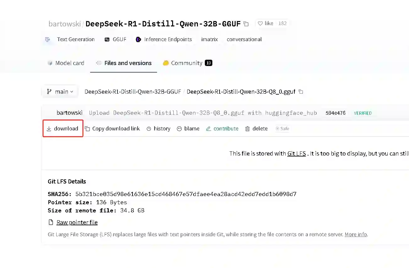Screen dimensions: 409x268
Task: Click the Model card cube icon
Action: point(50,63)
